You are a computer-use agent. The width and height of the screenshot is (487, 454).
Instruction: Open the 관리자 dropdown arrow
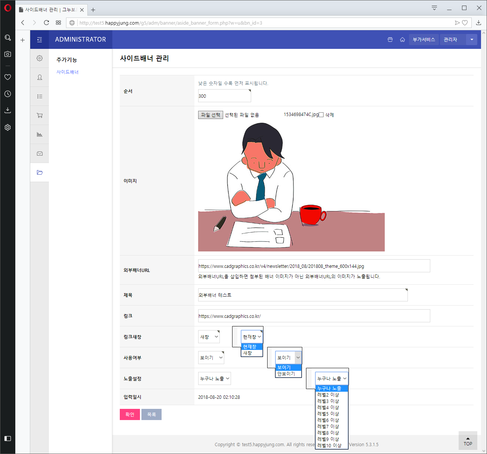(x=471, y=39)
